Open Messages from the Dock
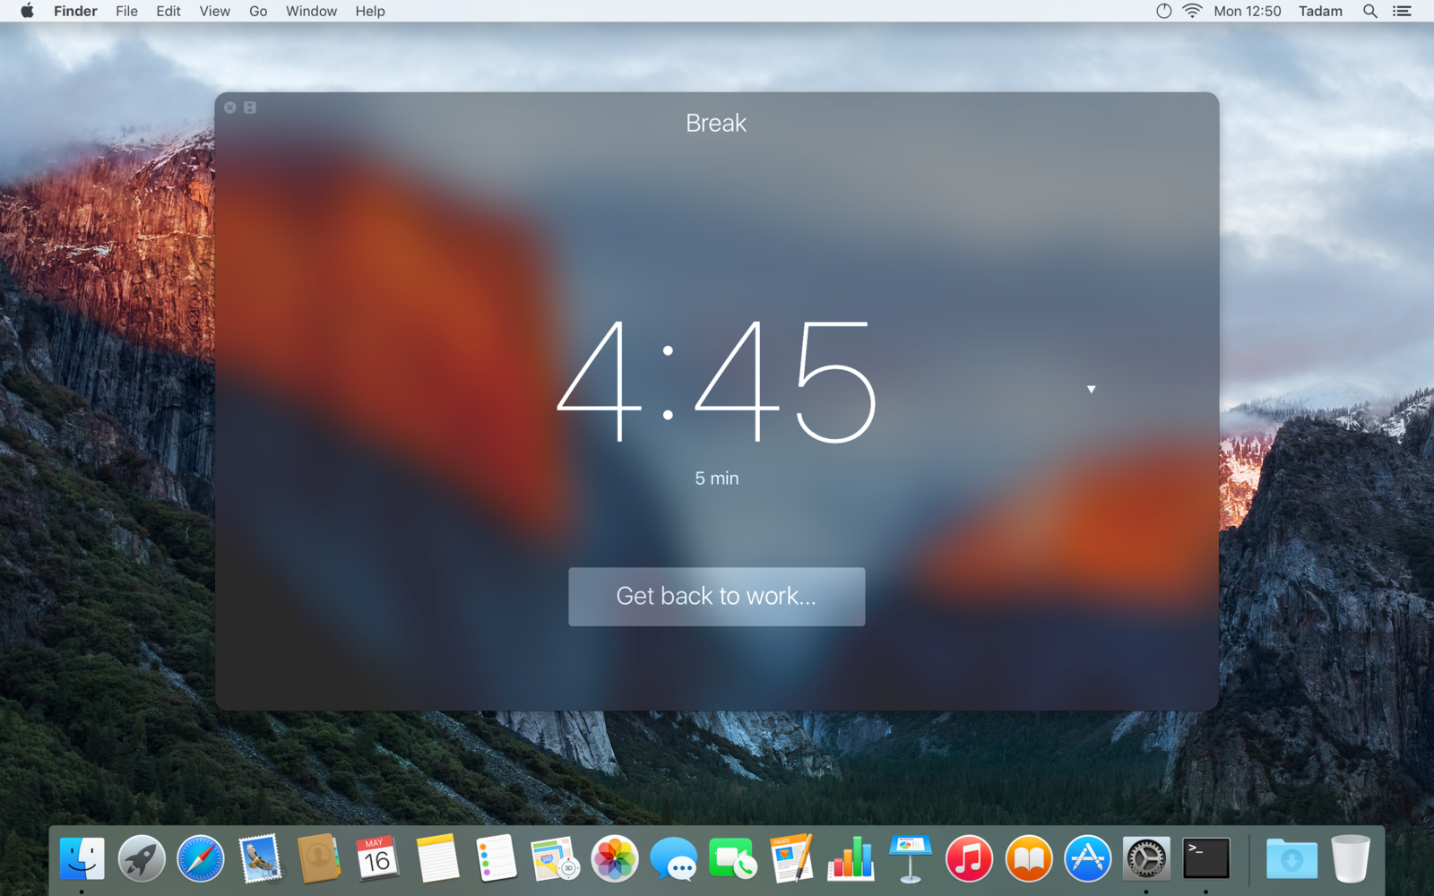The width and height of the screenshot is (1434, 896). pyautogui.click(x=674, y=858)
